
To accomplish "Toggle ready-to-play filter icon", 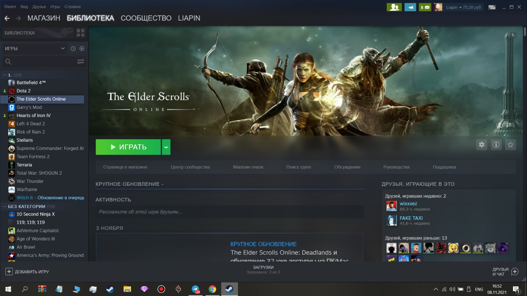I will coord(82,49).
